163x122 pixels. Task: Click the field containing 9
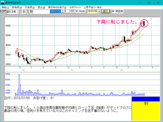click(67, 11)
